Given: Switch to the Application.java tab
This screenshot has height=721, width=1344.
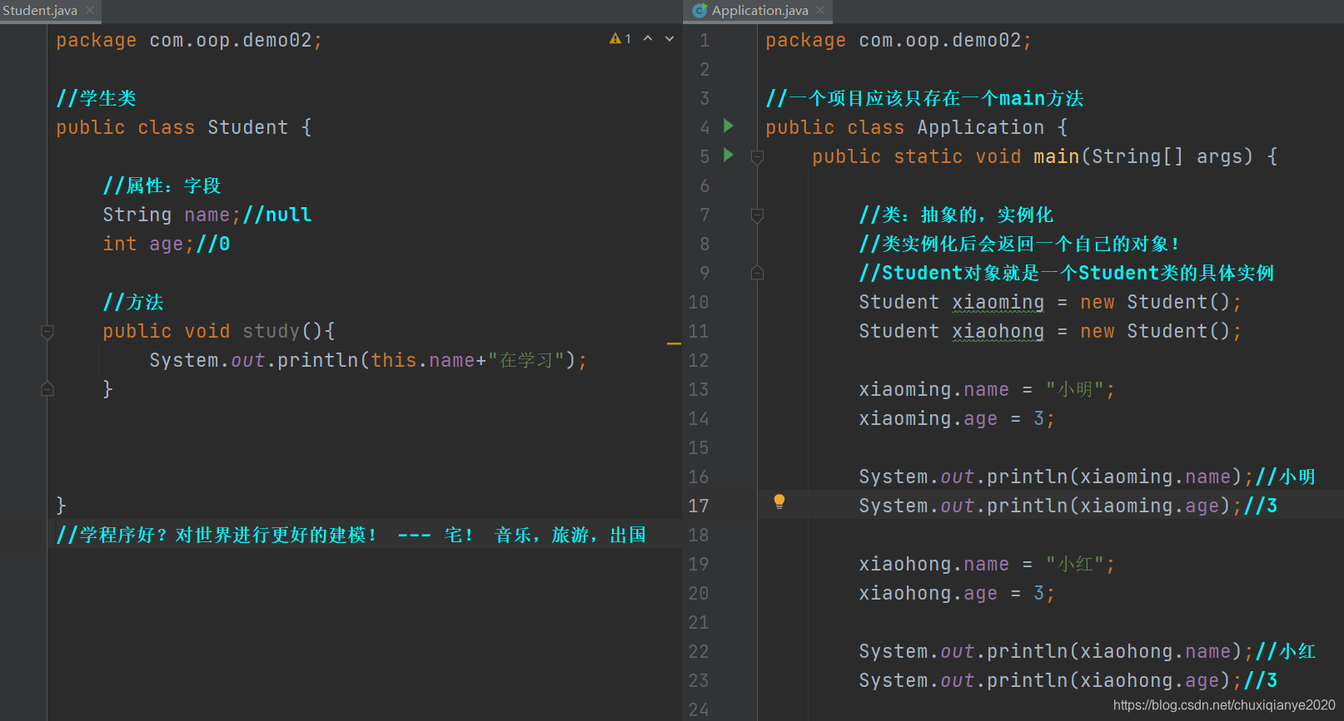Looking at the screenshot, I should [759, 11].
